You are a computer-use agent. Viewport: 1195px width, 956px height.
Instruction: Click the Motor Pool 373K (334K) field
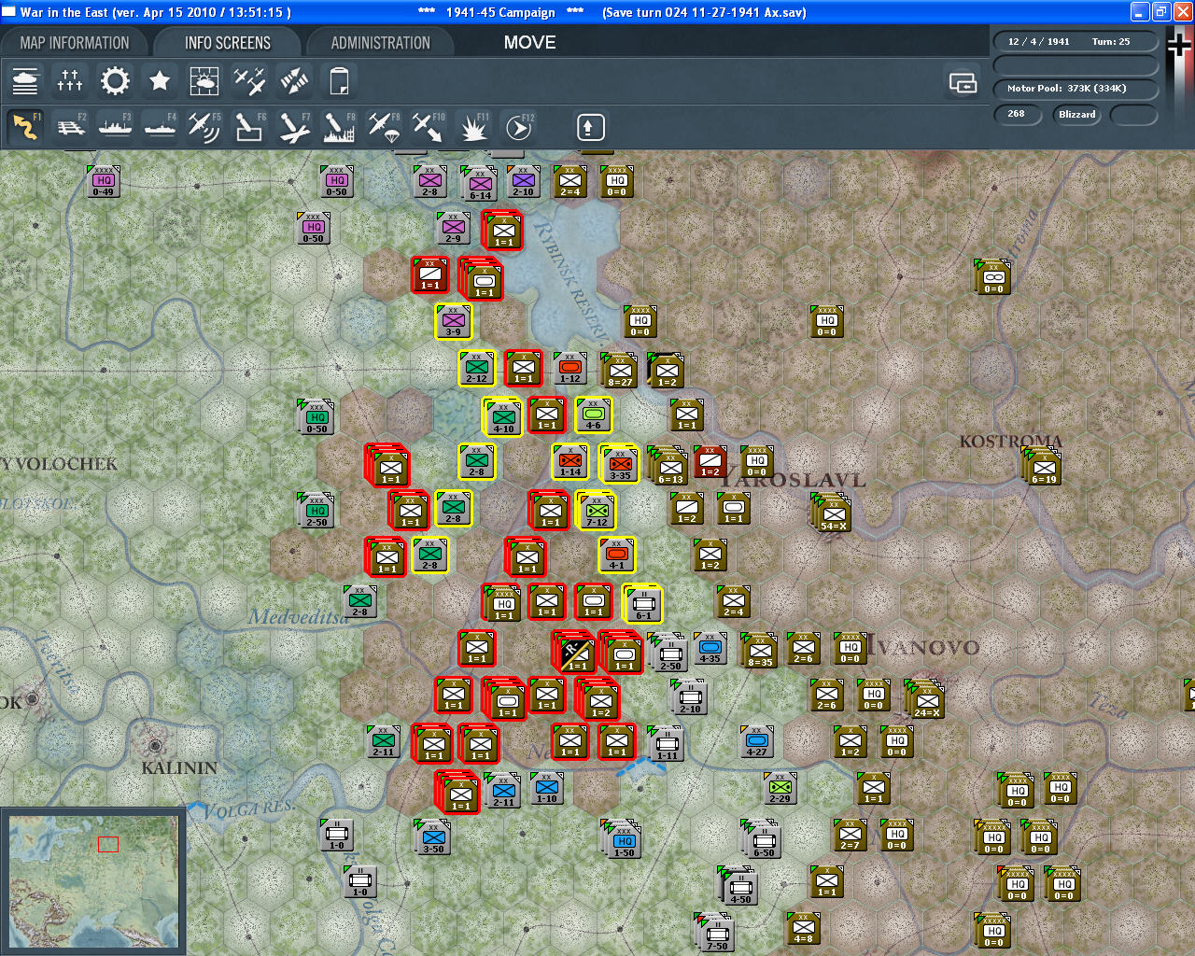pyautogui.click(x=1075, y=89)
